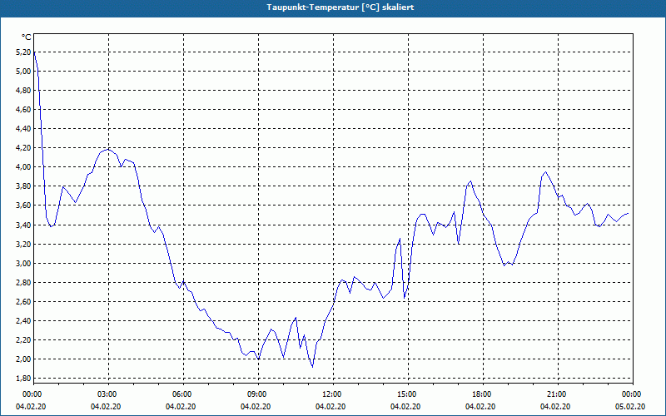Click the "05.02.20" date label
Viewport: 666px width, 416px height.
(x=631, y=407)
